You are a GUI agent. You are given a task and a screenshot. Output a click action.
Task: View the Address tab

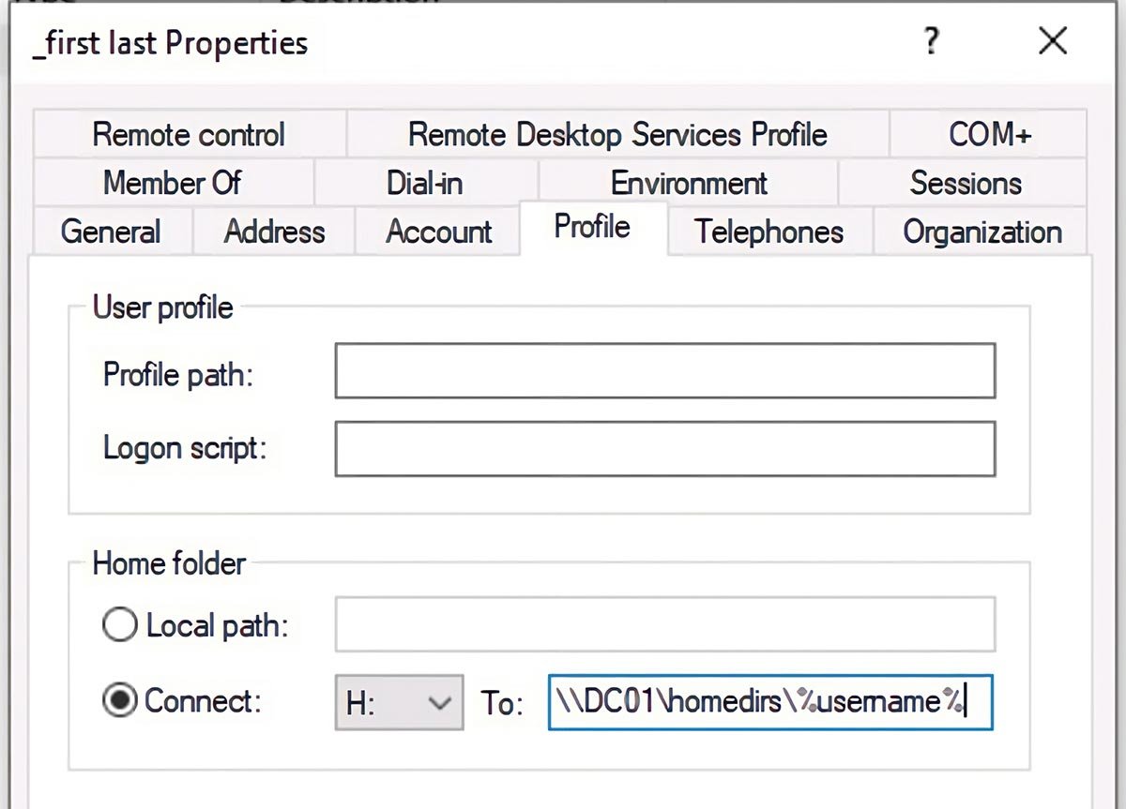[274, 232]
